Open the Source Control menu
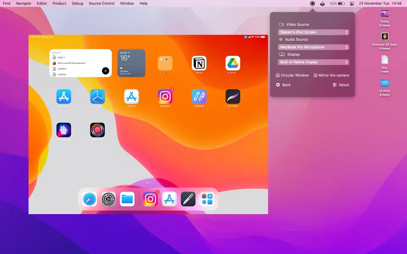 101,3
